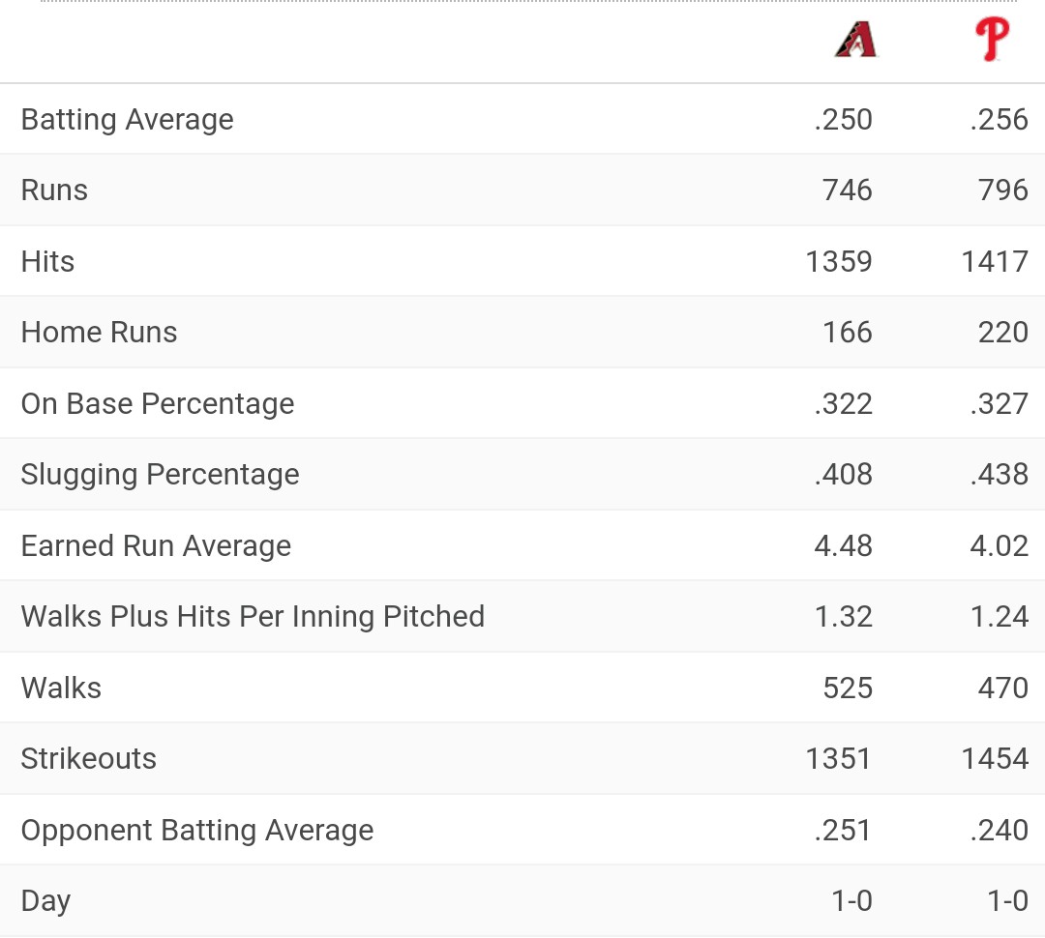Click the Phillies Home Runs value 220
Image resolution: width=1045 pixels, height=938 pixels.
[1002, 333]
